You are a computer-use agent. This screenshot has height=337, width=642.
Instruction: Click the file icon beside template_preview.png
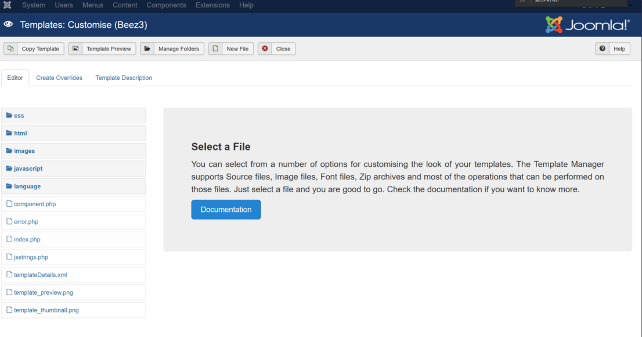pos(9,292)
